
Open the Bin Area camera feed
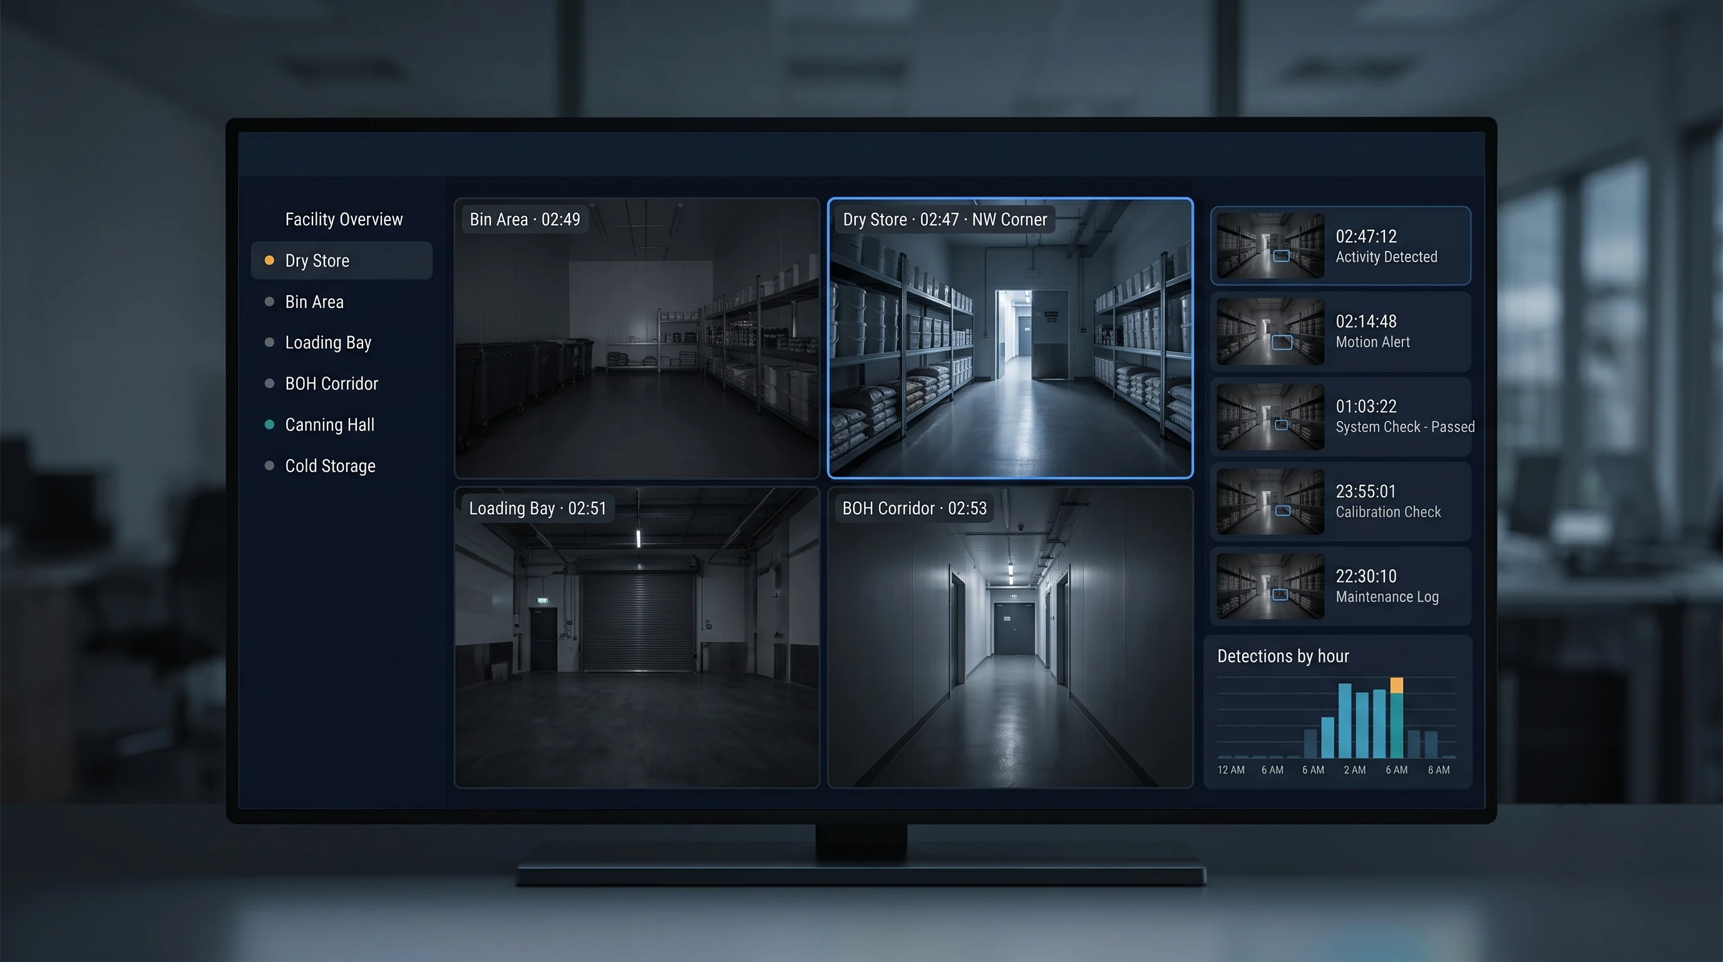[637, 338]
